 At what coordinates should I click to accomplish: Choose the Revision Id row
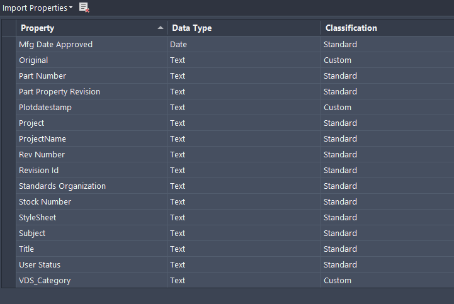click(x=39, y=171)
